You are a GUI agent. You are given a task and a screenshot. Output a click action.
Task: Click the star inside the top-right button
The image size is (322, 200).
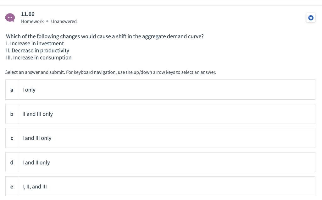[x=311, y=18]
